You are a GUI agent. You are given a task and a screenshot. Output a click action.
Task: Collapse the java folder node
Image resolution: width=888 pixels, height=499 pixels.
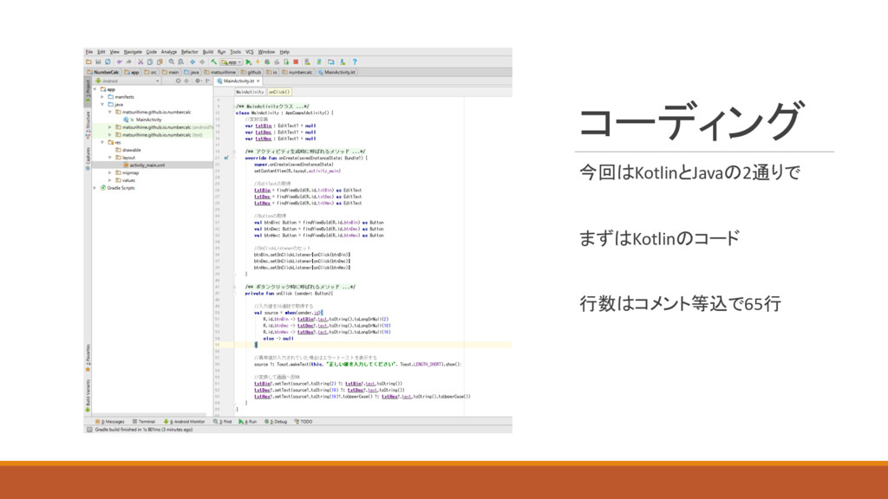click(x=102, y=105)
